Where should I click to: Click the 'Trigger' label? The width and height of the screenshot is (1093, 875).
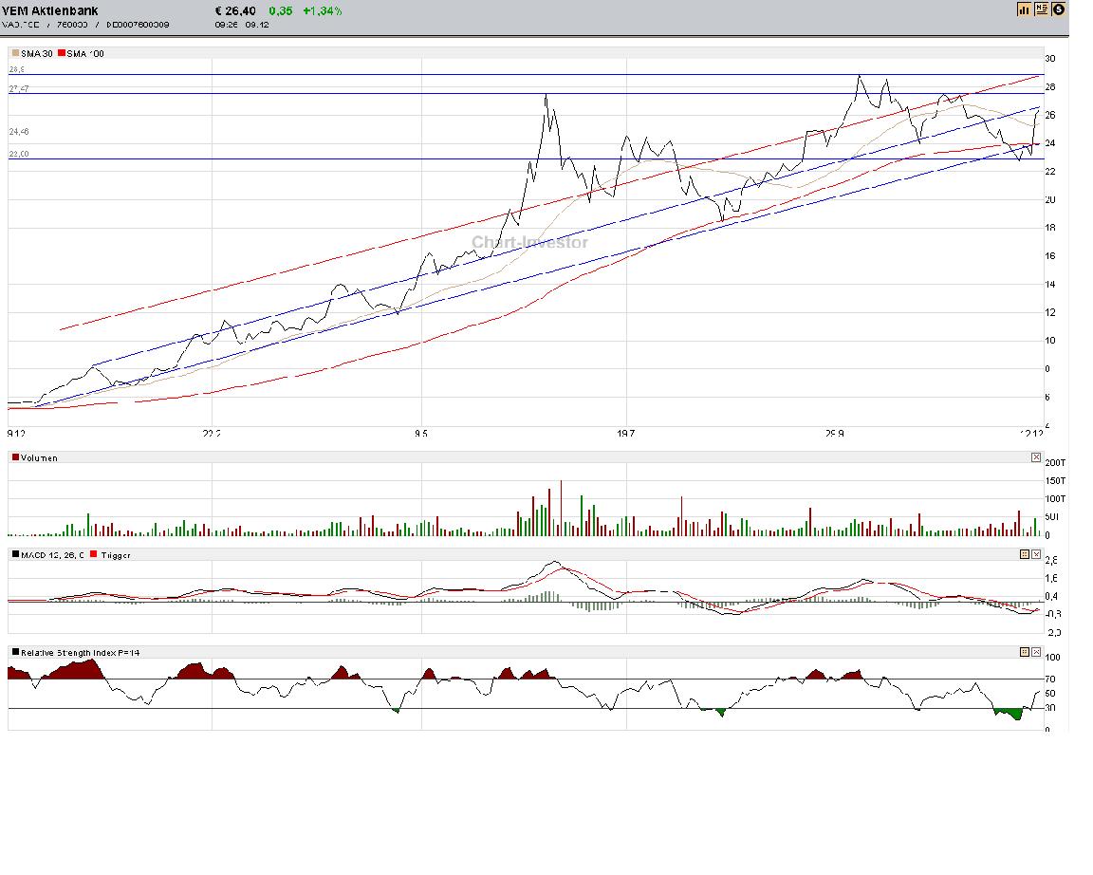coord(116,556)
